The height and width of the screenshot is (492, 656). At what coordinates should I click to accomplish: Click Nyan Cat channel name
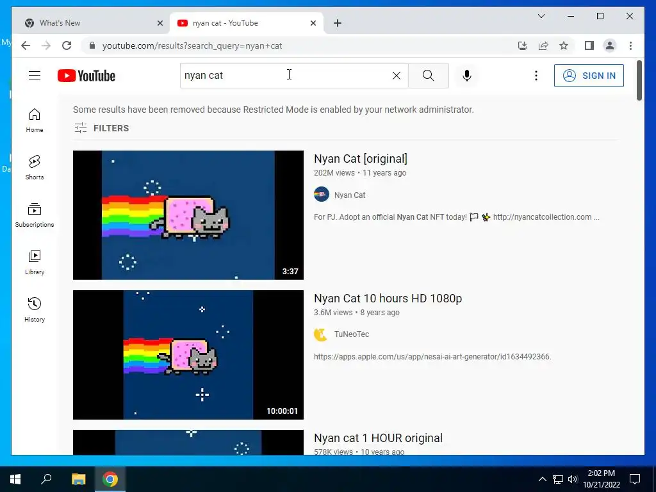click(350, 195)
